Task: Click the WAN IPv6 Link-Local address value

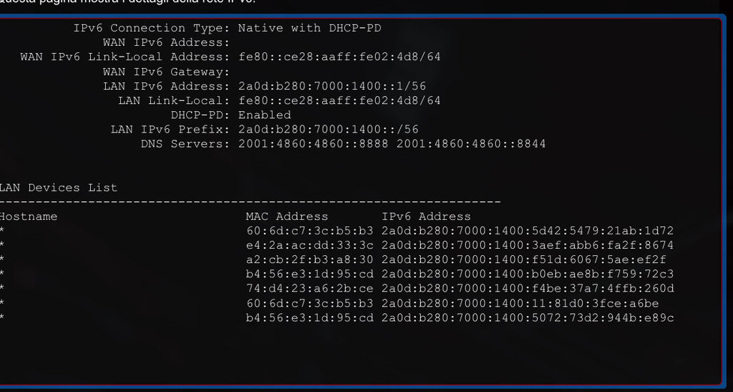Action: click(339, 57)
